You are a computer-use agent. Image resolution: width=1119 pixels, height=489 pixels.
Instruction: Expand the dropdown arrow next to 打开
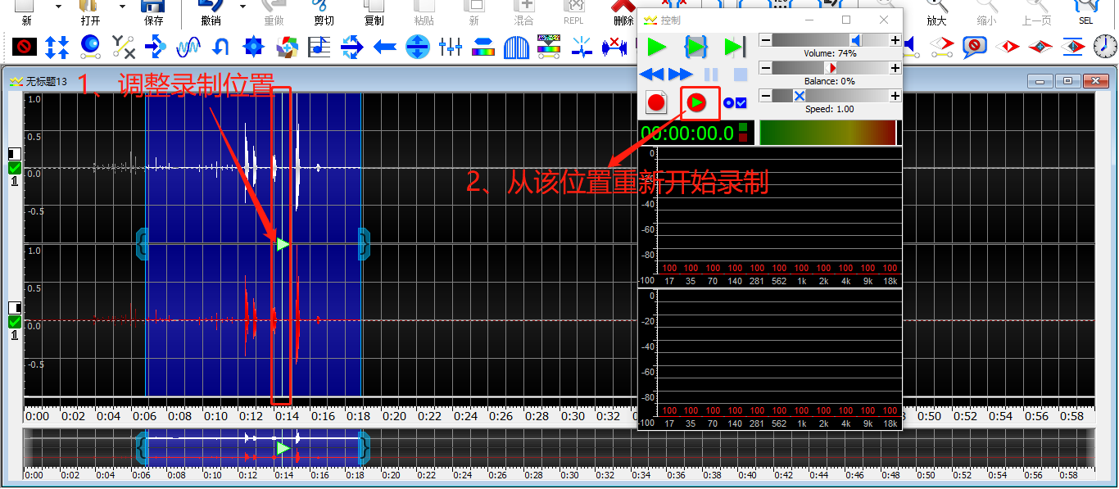(123, 7)
